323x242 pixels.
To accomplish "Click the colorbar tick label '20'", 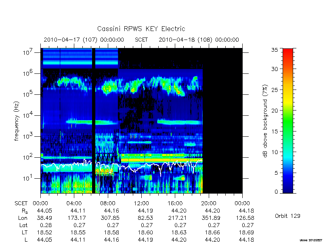I will coord(275,111).
